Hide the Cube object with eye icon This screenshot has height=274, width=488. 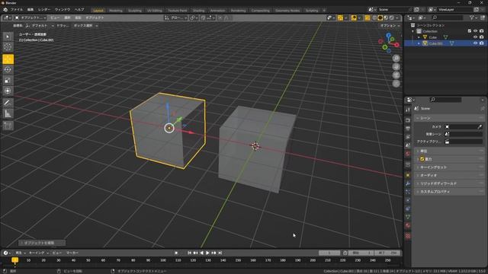[x=475, y=37]
